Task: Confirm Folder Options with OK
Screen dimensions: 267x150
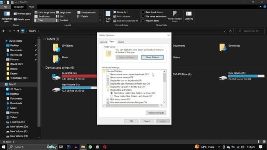Action: pos(131,121)
